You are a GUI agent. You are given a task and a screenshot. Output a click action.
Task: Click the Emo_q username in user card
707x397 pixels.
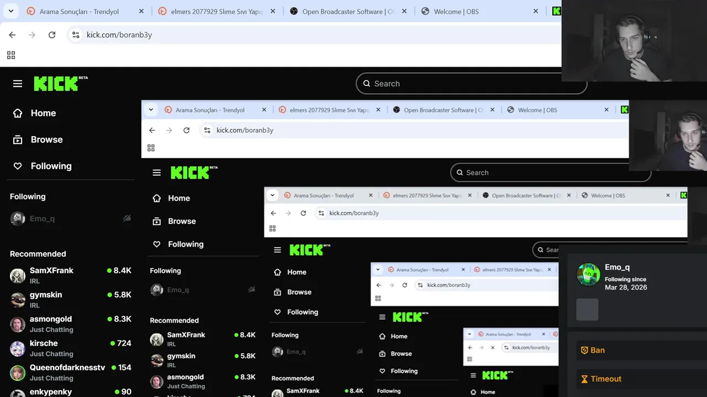[x=617, y=267]
